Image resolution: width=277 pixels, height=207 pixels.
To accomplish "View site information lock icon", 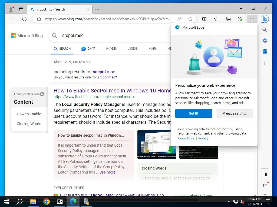I will click(39, 19).
